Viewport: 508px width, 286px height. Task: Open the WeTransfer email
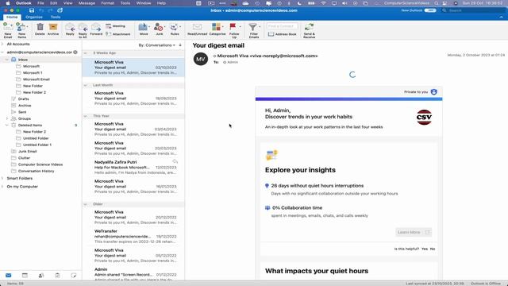133,237
